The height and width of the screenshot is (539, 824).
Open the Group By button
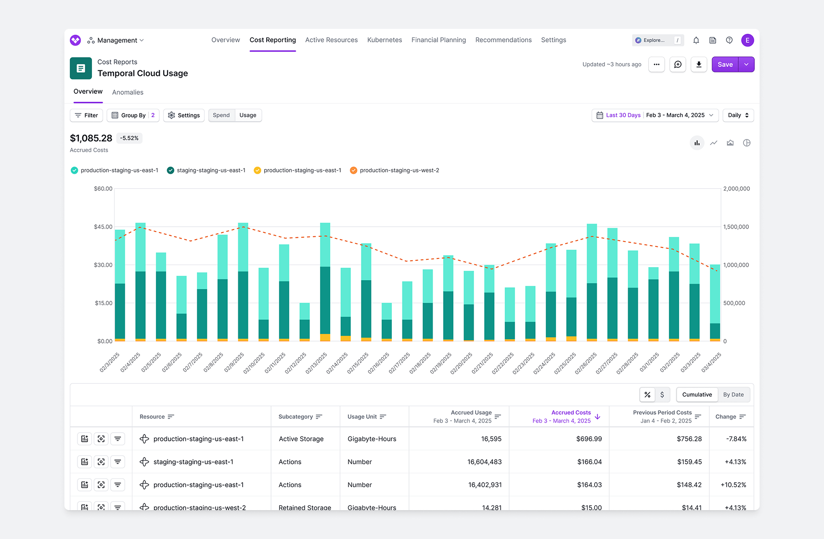pyautogui.click(x=133, y=115)
